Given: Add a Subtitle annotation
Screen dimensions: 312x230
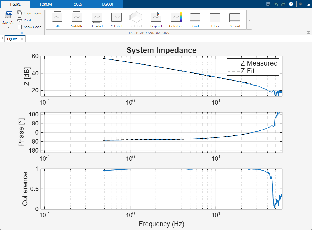Looking at the screenshot, I should click(x=77, y=20).
